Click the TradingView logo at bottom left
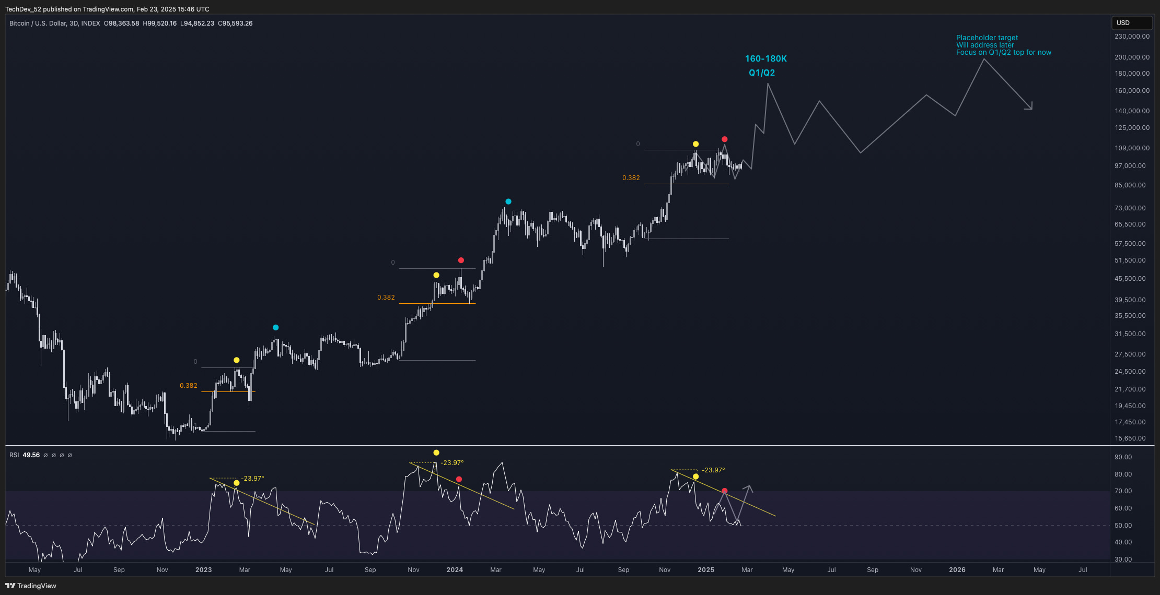 click(30, 586)
